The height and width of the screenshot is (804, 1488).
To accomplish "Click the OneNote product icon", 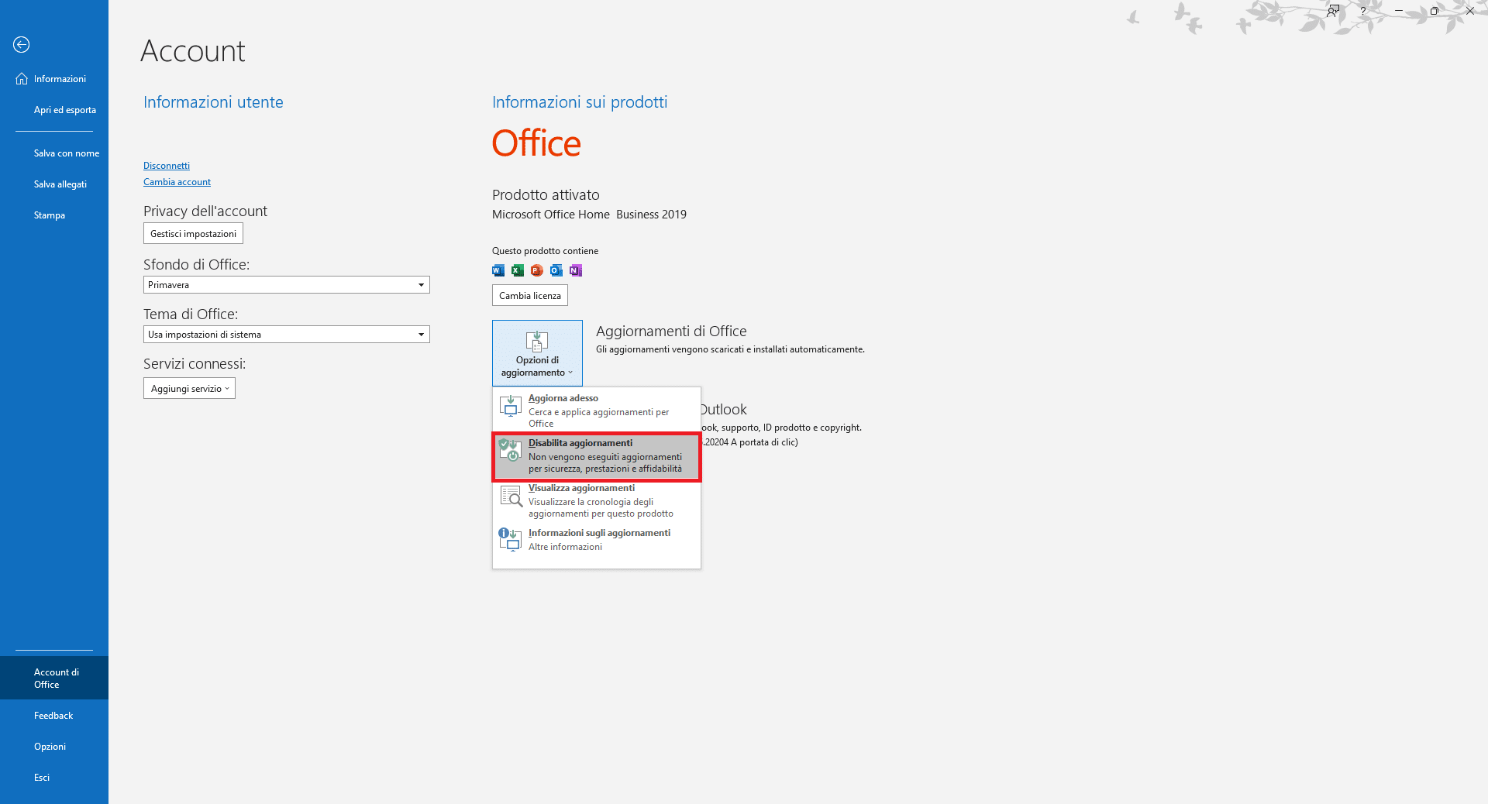I will (576, 270).
